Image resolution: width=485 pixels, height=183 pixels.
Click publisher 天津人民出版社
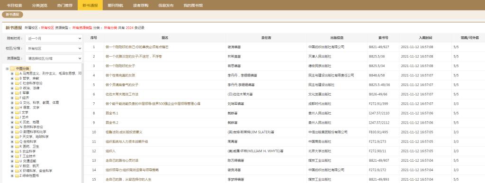[320, 57]
